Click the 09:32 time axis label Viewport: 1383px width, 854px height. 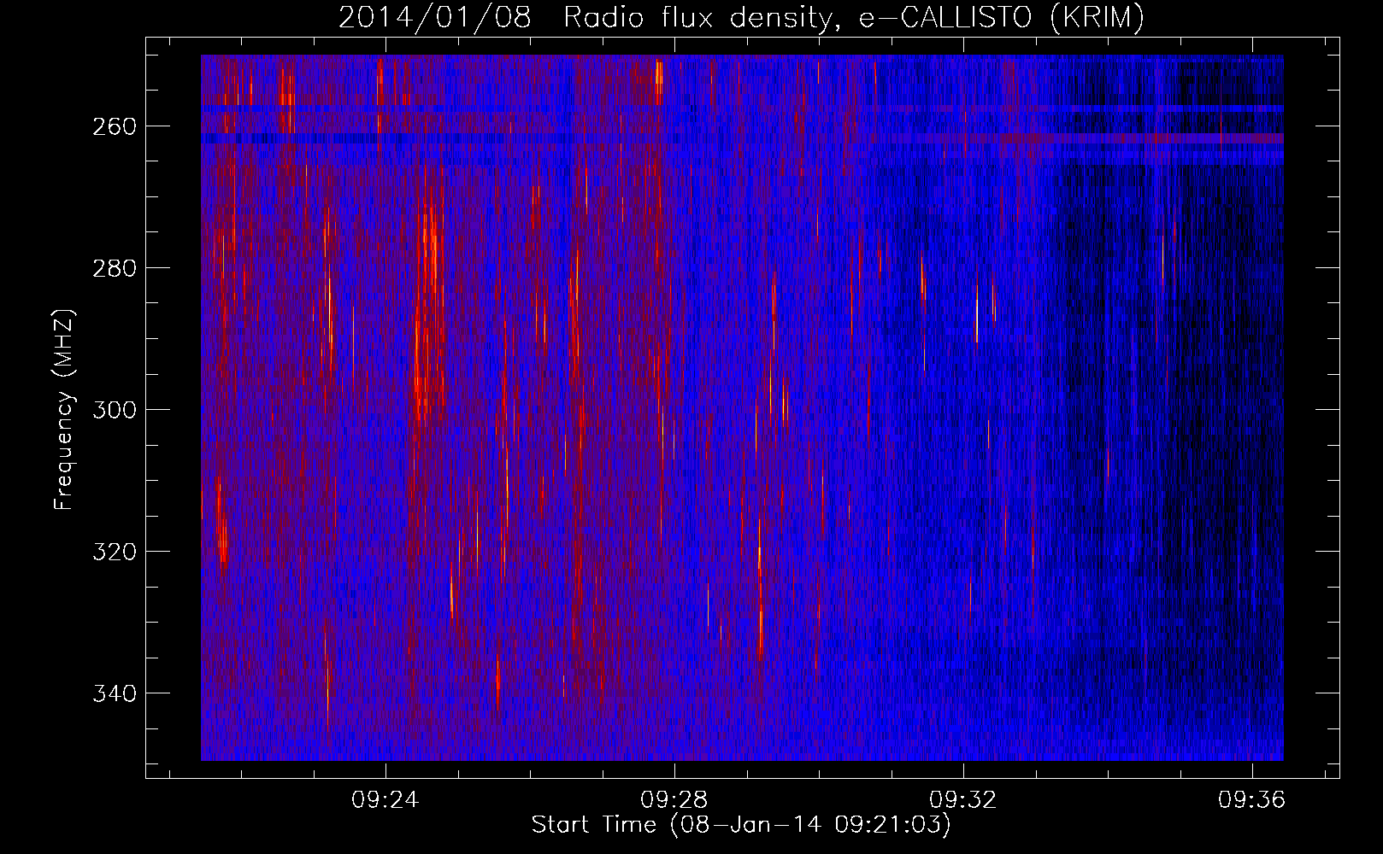click(x=963, y=800)
